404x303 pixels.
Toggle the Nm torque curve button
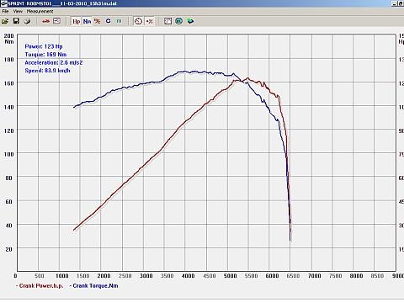coord(87,21)
